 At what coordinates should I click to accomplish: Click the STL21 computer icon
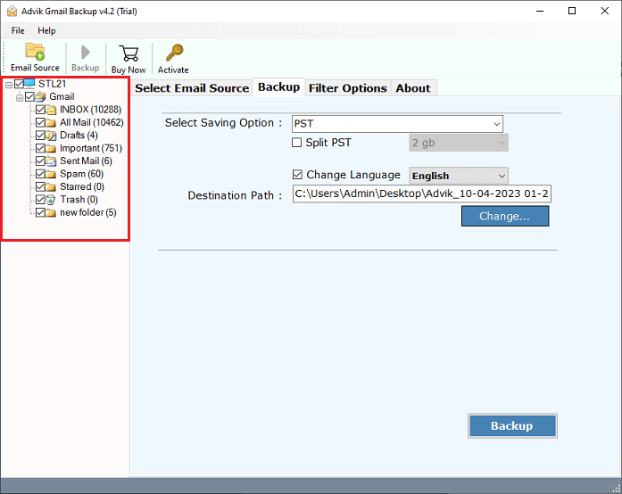[x=29, y=83]
